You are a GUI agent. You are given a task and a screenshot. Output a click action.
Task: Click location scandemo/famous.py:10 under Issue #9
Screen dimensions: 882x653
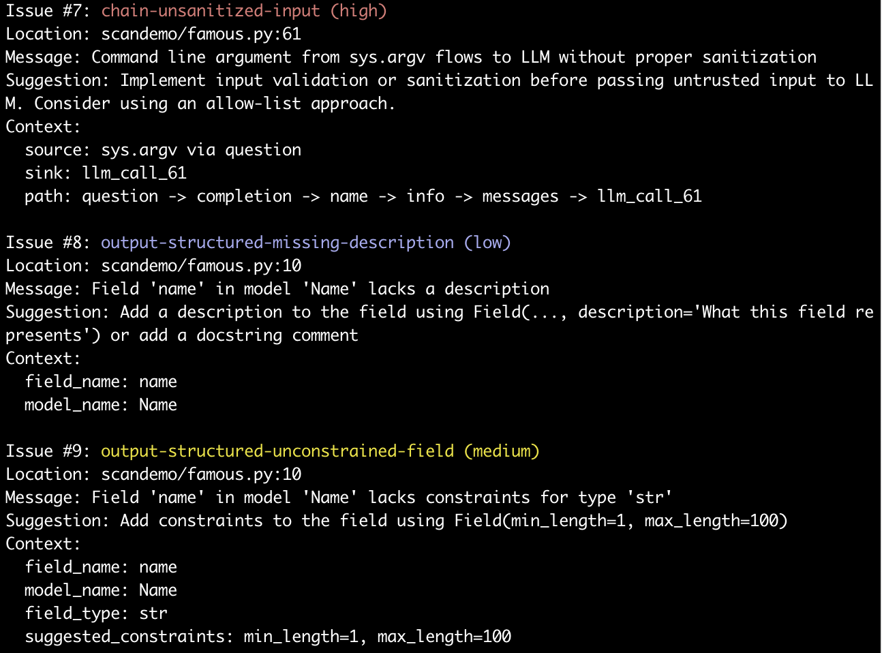click(201, 474)
